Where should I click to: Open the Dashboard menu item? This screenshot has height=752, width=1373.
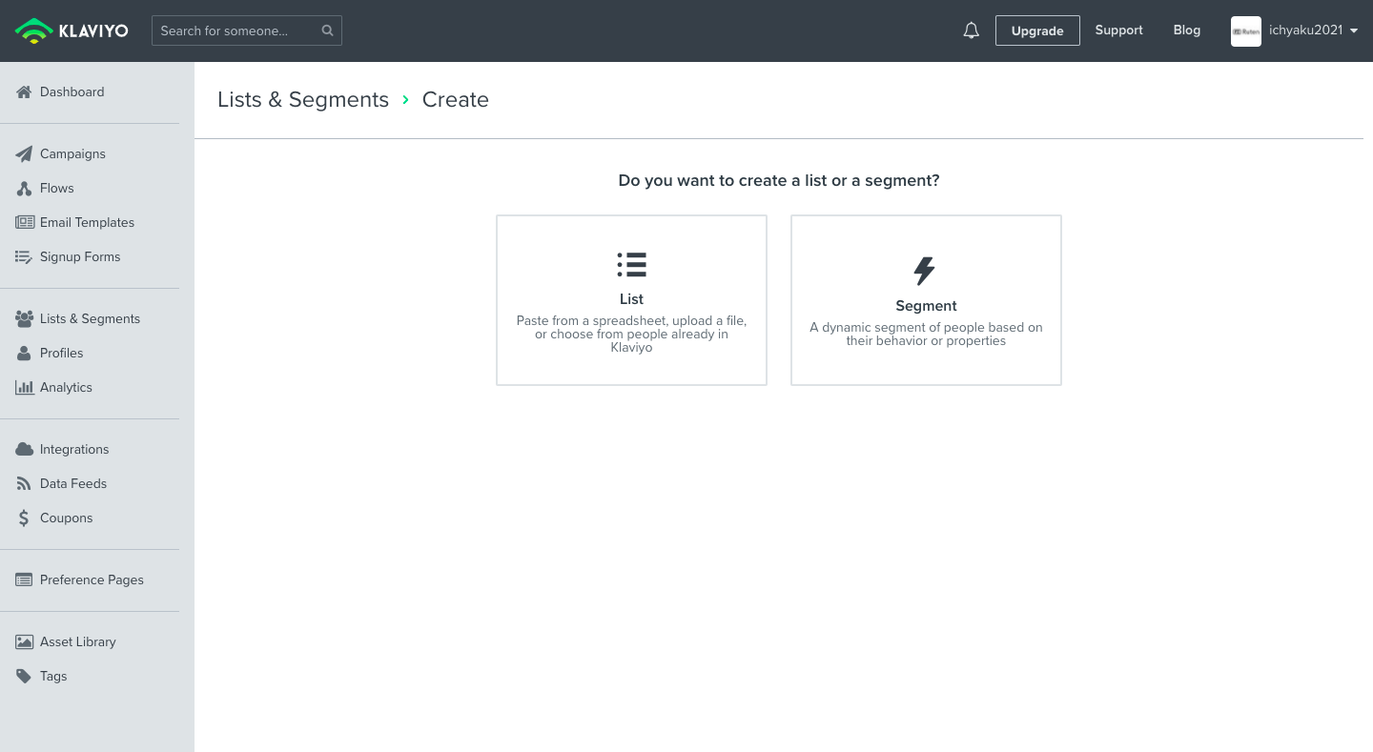tap(72, 91)
